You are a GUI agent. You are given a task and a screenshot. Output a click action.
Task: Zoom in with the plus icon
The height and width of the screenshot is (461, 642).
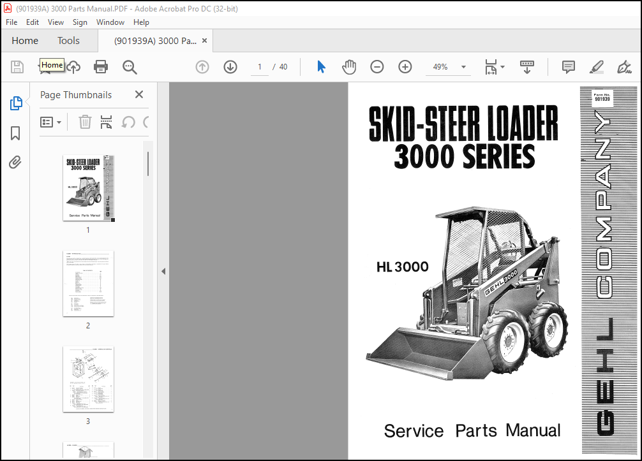pyautogui.click(x=405, y=67)
